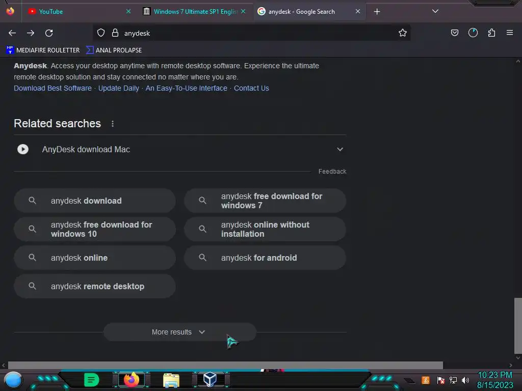The height and width of the screenshot is (391, 522).
Task: Open a new tab with plus
Action: 377,12
